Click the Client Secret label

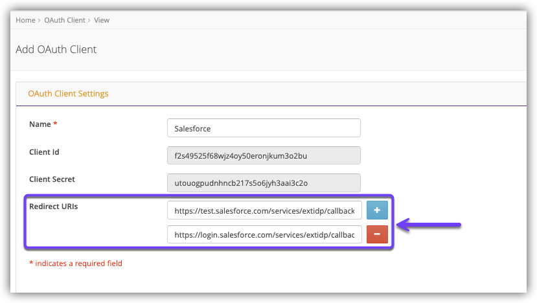click(x=52, y=179)
